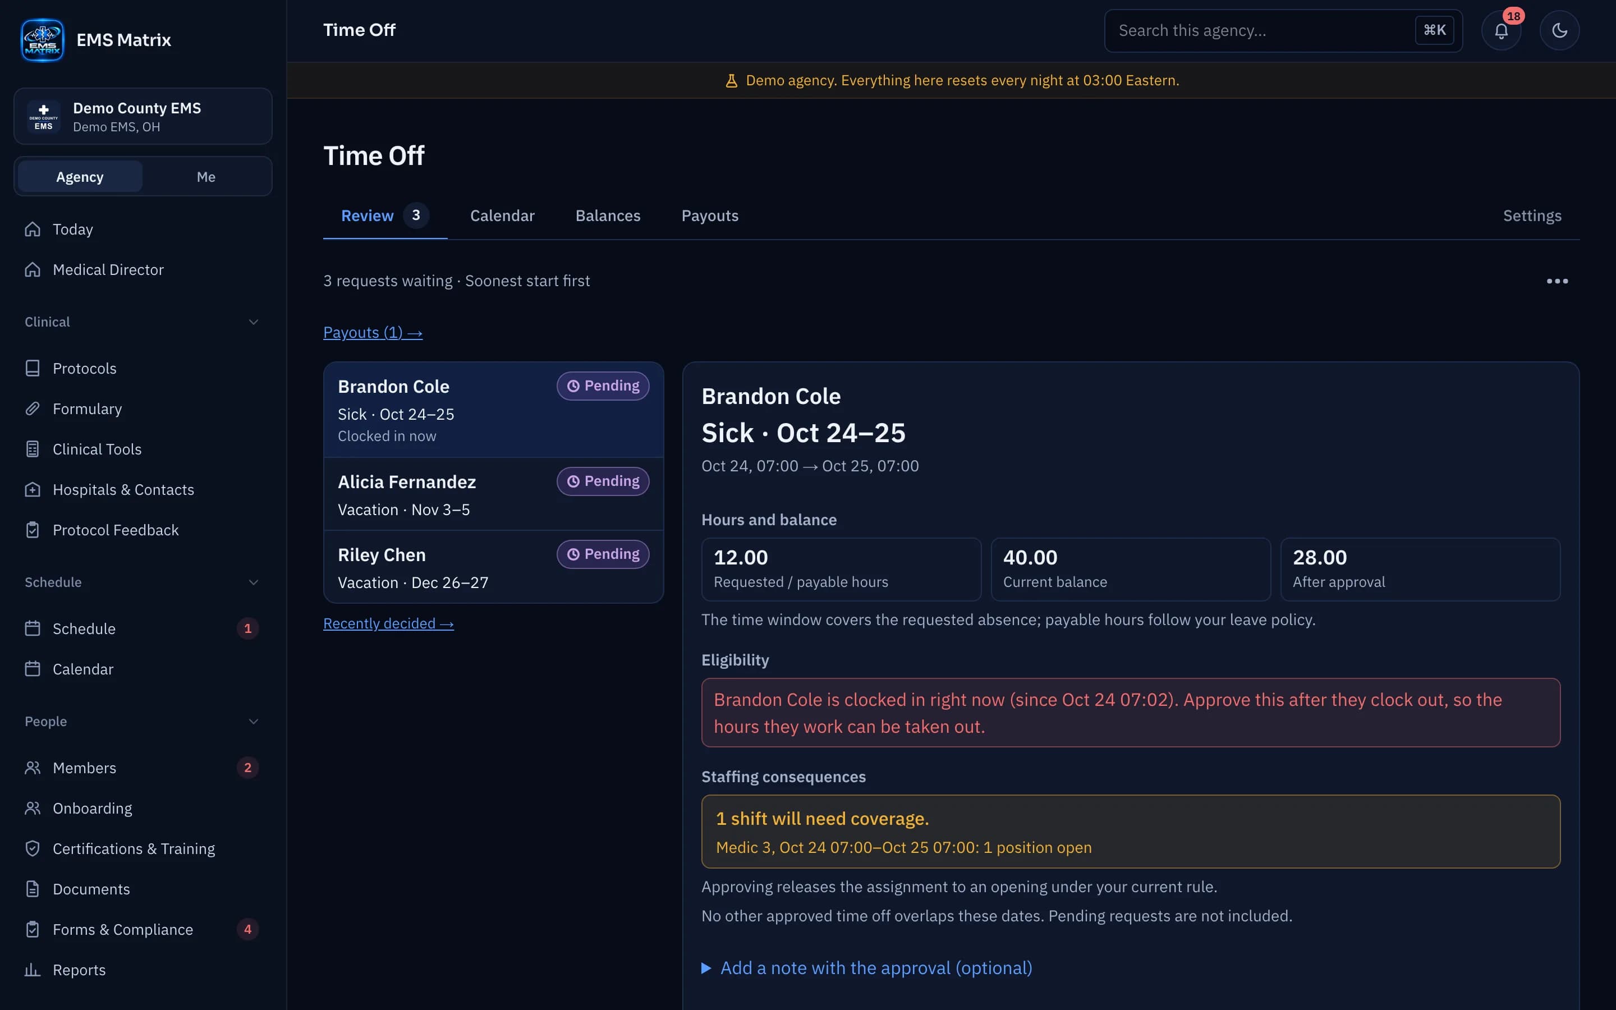Click the Protocols book icon

tap(33, 368)
